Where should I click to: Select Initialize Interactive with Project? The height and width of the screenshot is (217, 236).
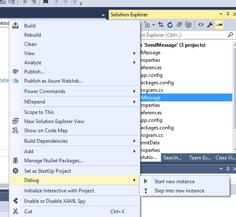74,191
